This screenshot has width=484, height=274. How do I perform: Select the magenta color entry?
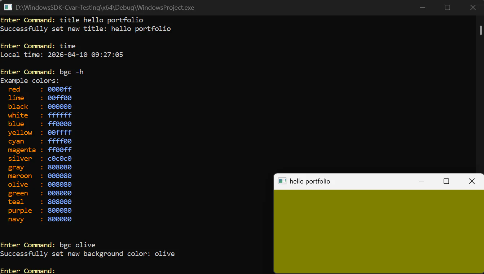coord(22,150)
